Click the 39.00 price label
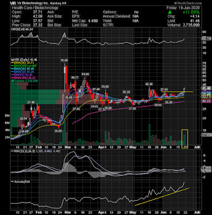The width and height of the screenshot is (212, 215). pos(105,87)
